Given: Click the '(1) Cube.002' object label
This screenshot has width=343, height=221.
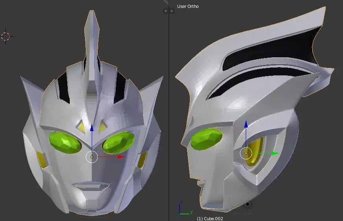Looking at the screenshot, I should click(210, 218).
